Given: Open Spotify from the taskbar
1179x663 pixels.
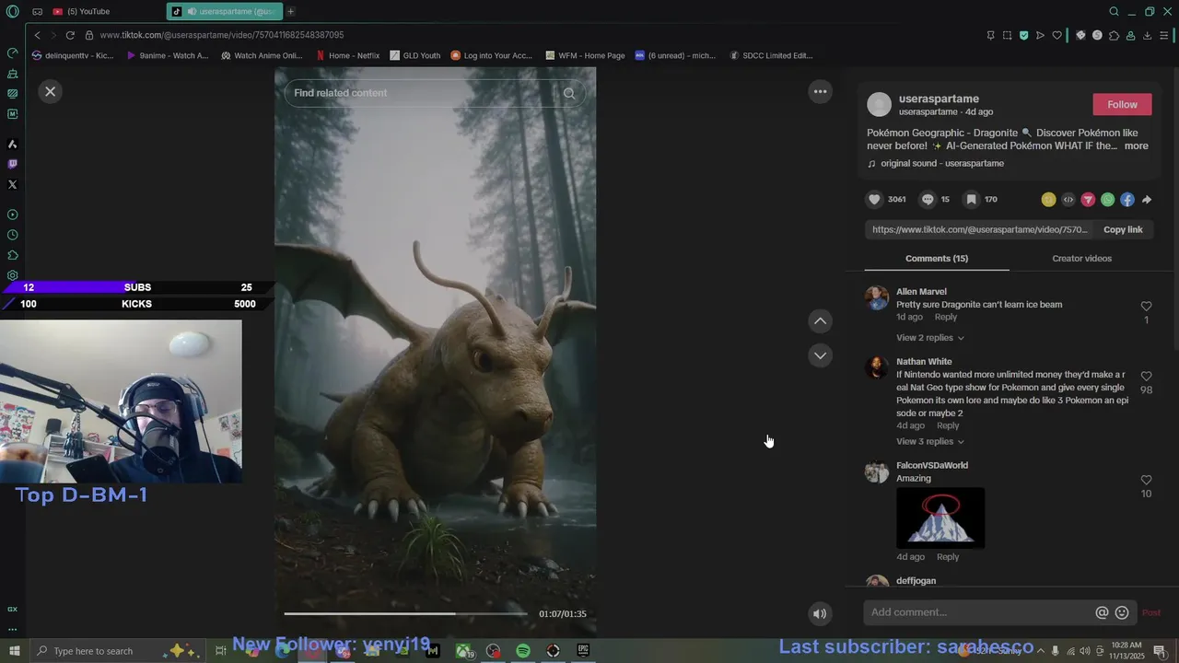Looking at the screenshot, I should (523, 651).
